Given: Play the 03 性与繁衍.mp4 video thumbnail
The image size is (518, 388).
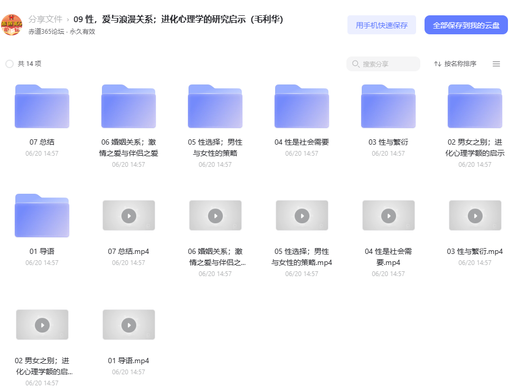Looking at the screenshot, I should [475, 215].
